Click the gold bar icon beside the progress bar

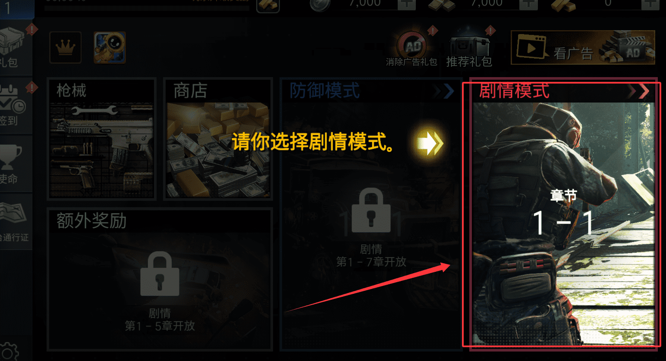tap(268, 5)
